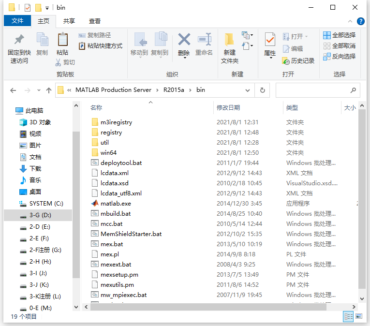Click the Rename (重命名) icon
The height and width of the screenshot is (326, 370).
pyautogui.click(x=205, y=39)
